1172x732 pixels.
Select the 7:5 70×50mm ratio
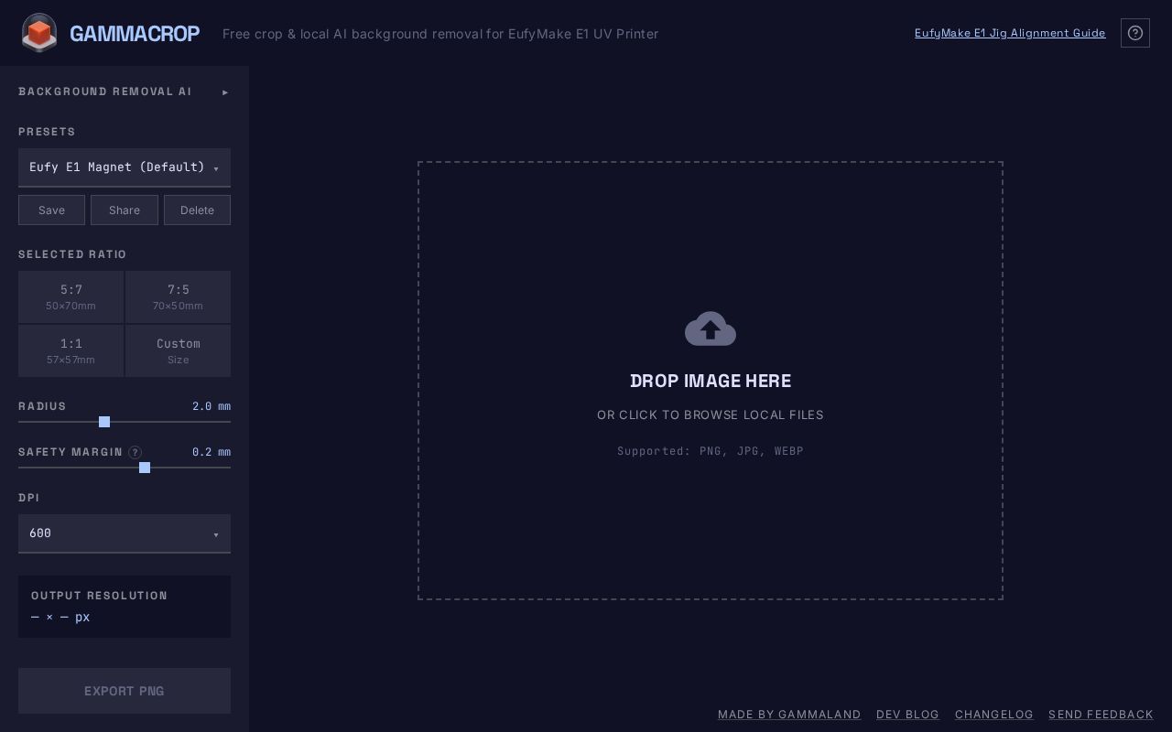(x=178, y=296)
